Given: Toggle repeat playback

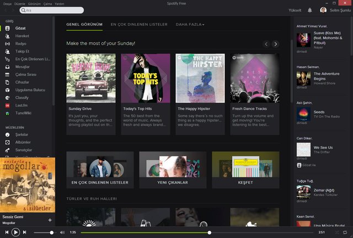Looking at the screenshot, I should coord(345,232).
